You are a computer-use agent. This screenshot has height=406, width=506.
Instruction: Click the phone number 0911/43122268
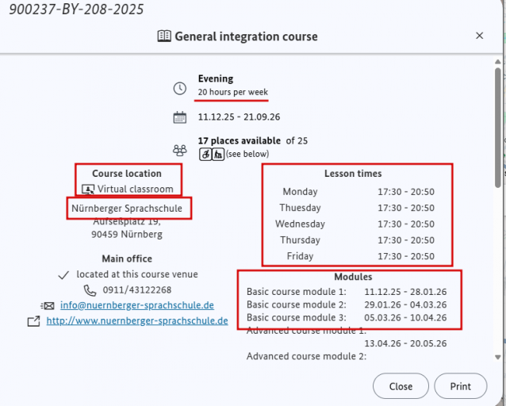[x=137, y=289]
